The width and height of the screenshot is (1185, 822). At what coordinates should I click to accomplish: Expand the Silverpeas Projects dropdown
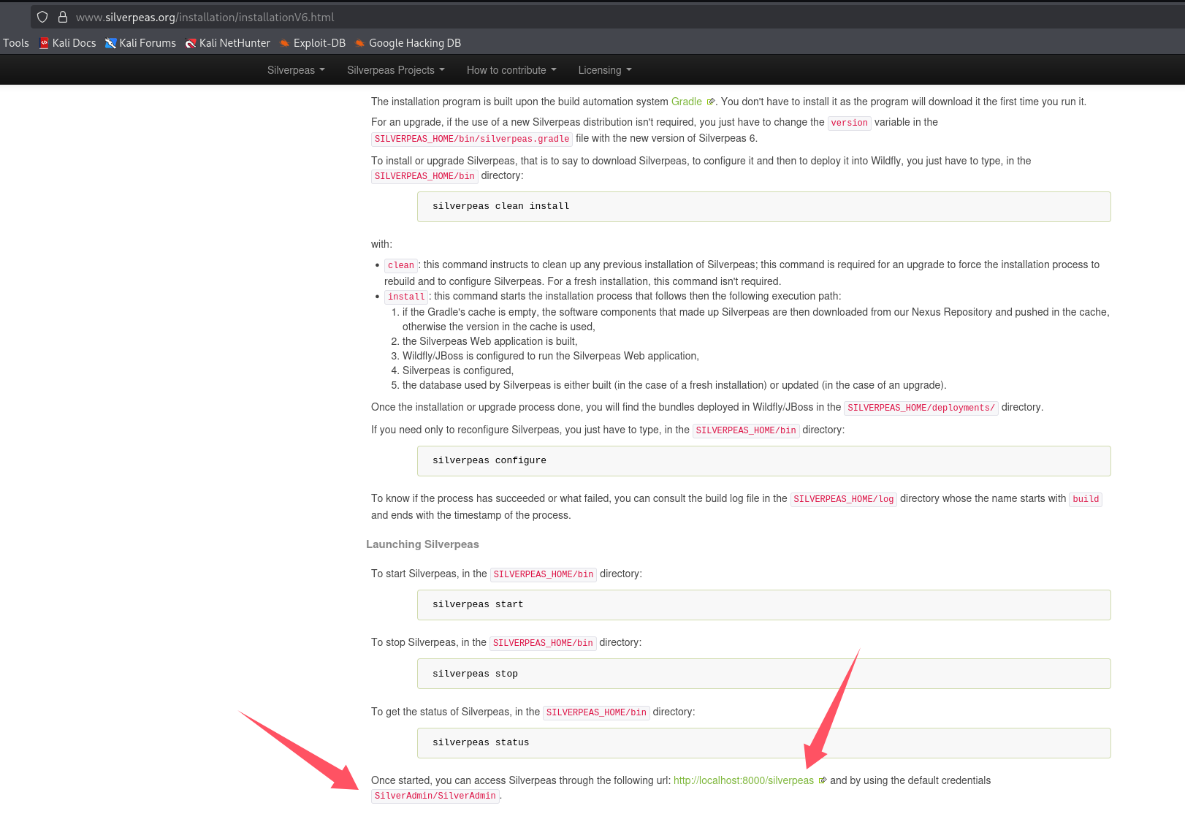point(396,70)
